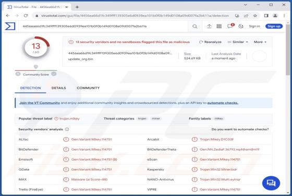Click the trojan threat category tag

coord(142,118)
